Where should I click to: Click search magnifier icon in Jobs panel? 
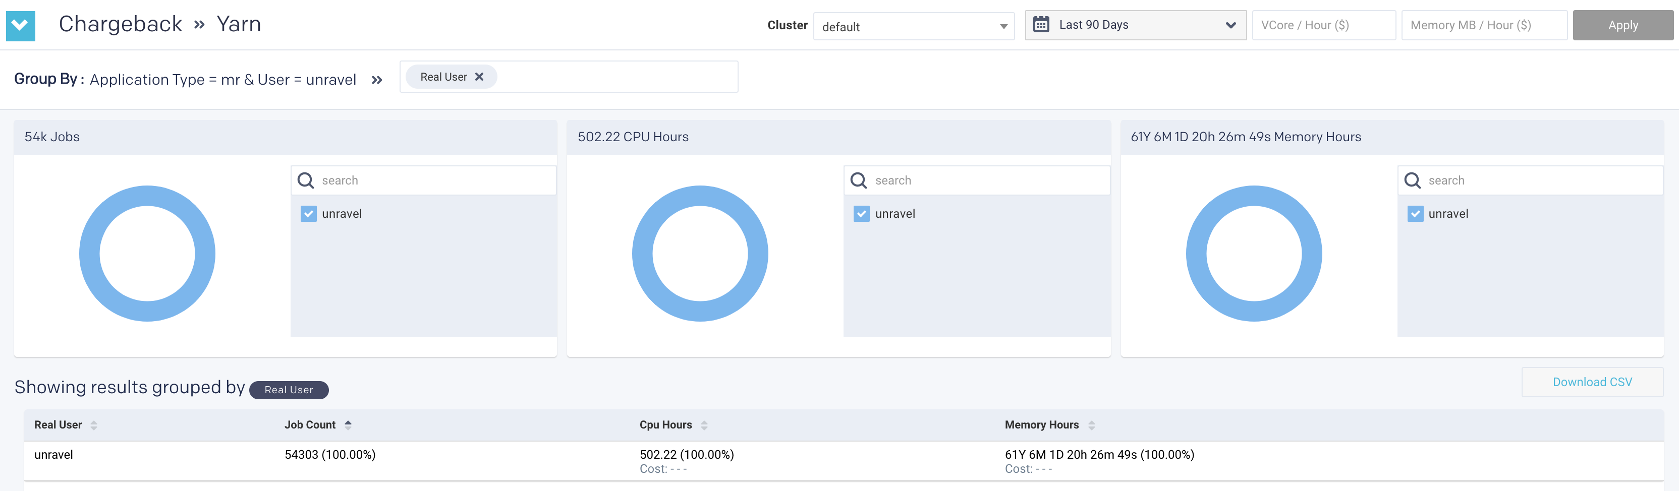306,180
